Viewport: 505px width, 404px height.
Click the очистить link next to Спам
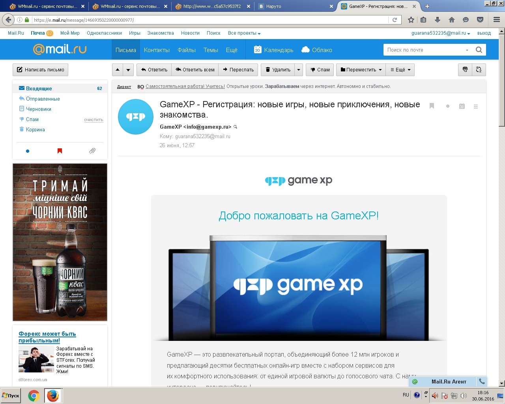click(94, 120)
